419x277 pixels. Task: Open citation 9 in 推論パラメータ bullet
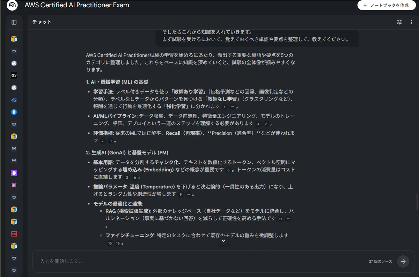point(181,195)
